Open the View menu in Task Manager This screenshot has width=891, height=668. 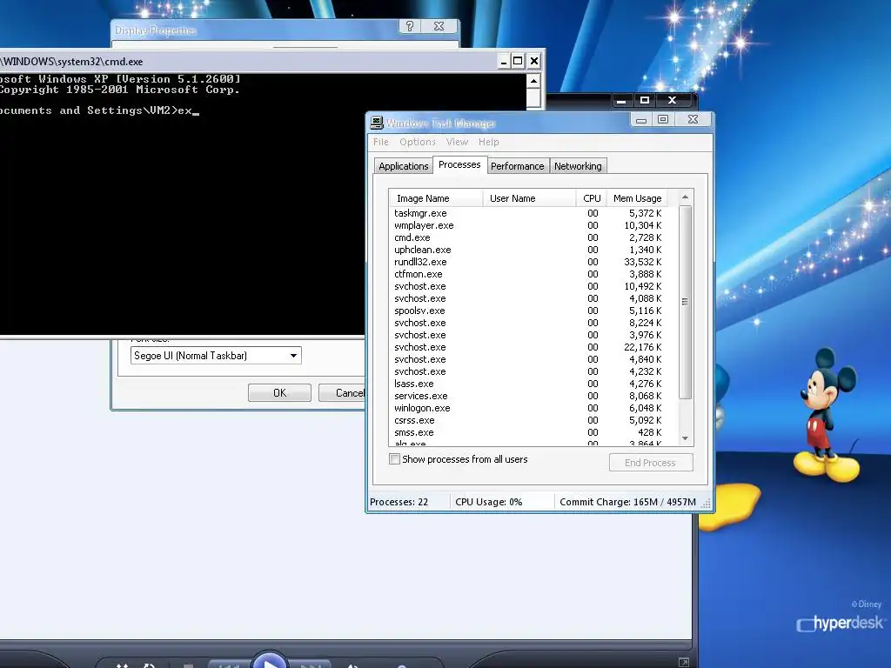click(x=457, y=142)
